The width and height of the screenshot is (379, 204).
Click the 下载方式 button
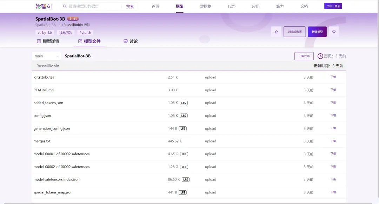[304, 56]
